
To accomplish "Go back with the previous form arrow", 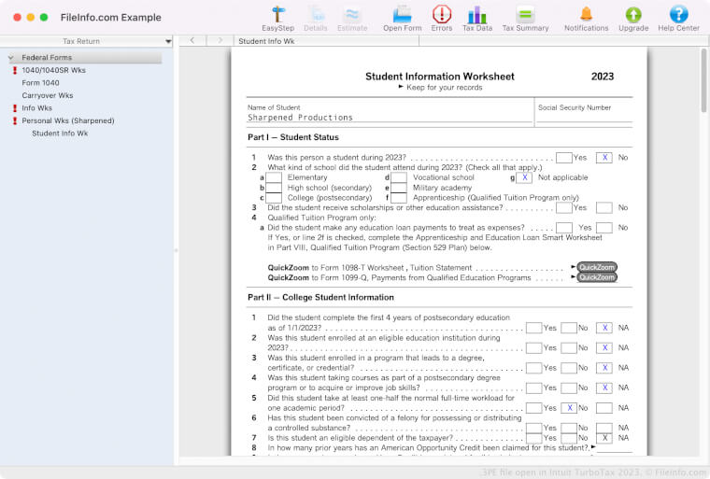I will coord(192,41).
